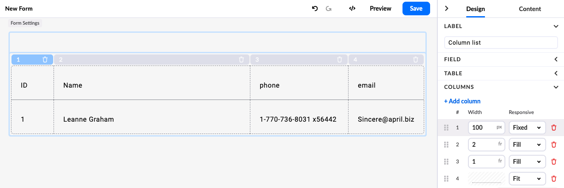Viewport: 564px width, 188px height.
Task: Open the code view icon
Action: click(x=352, y=9)
